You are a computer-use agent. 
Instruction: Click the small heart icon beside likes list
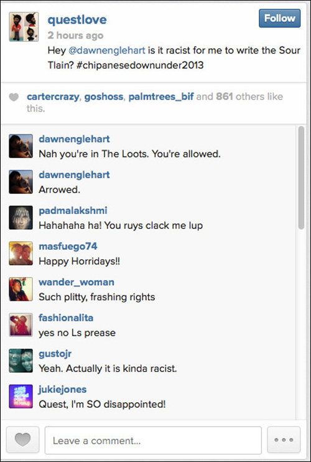click(14, 97)
